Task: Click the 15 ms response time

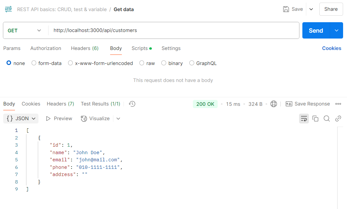Action: (233, 104)
